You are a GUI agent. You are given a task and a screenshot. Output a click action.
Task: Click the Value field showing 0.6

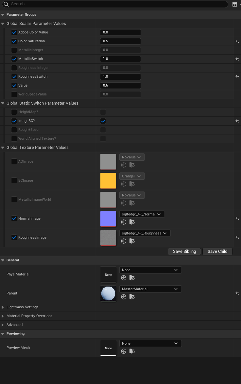[120, 86]
